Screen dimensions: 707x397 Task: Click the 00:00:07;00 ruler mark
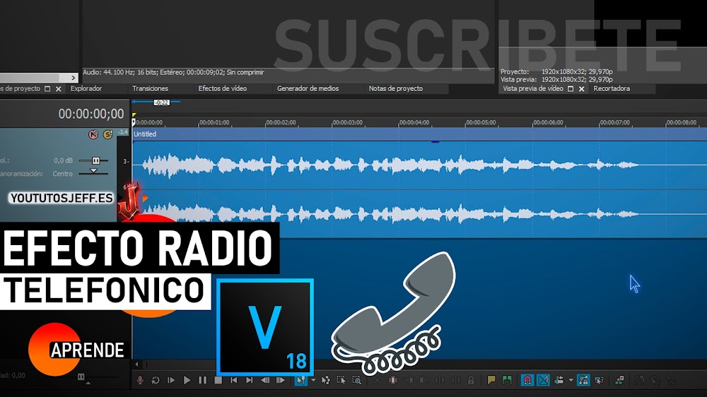[x=614, y=123]
